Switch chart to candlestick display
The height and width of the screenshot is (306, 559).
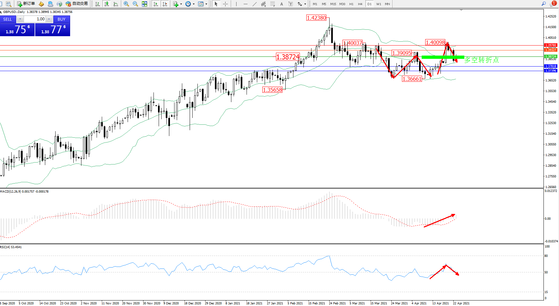107,4
